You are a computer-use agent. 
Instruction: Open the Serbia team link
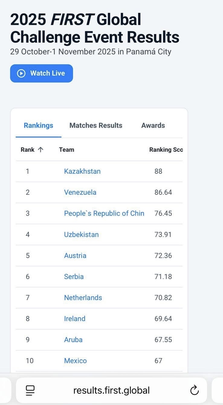coord(74,277)
